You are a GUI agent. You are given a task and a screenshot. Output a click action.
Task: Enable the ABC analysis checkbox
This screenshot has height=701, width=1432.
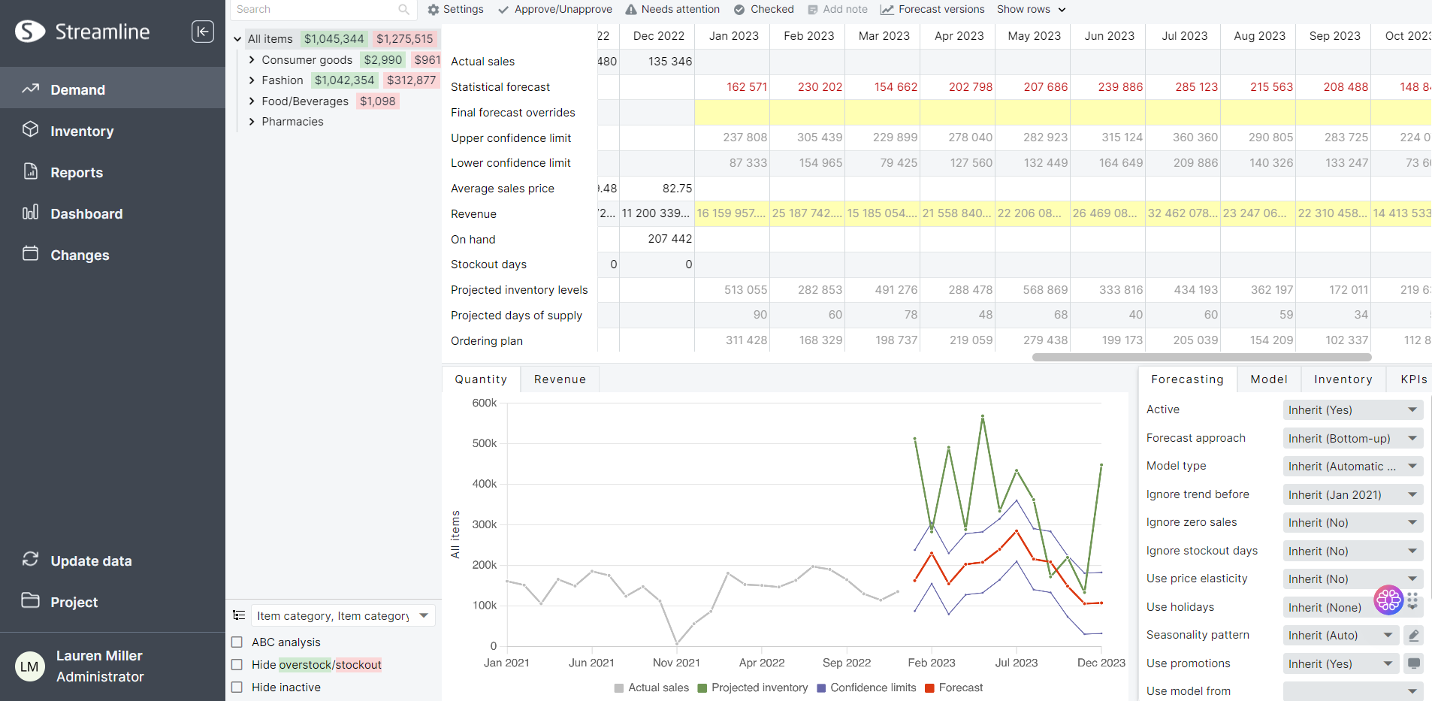click(x=237, y=642)
